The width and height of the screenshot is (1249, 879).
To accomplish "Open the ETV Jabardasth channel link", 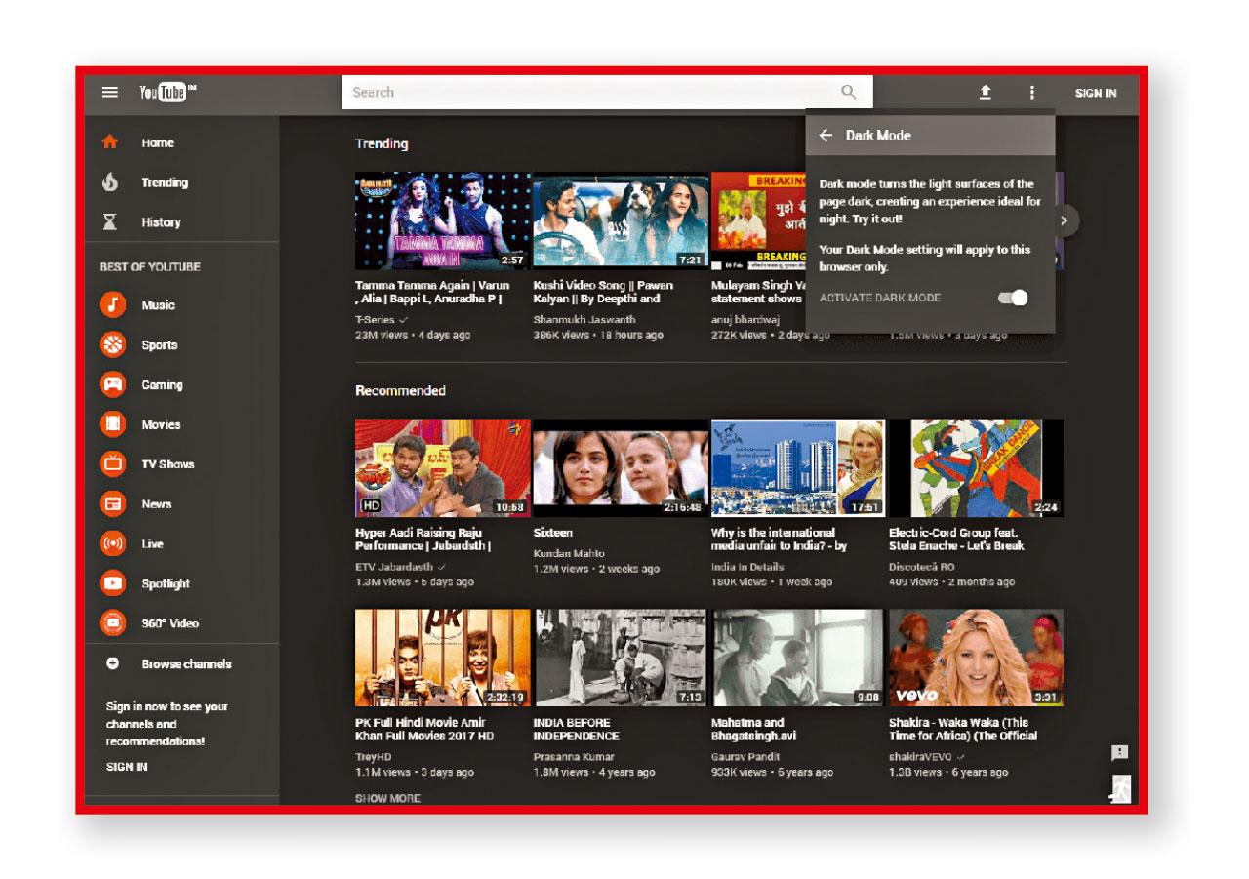I will click(x=395, y=566).
